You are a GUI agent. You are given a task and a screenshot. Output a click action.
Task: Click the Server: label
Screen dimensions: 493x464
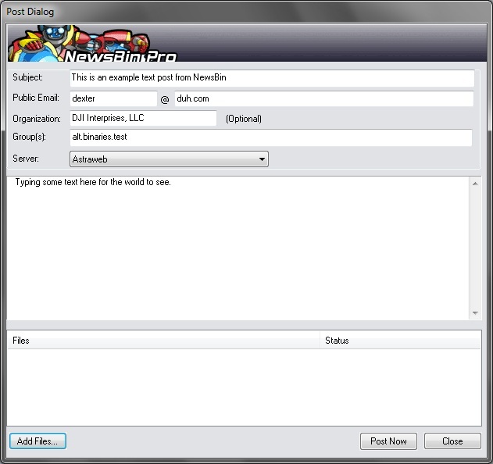(x=26, y=159)
